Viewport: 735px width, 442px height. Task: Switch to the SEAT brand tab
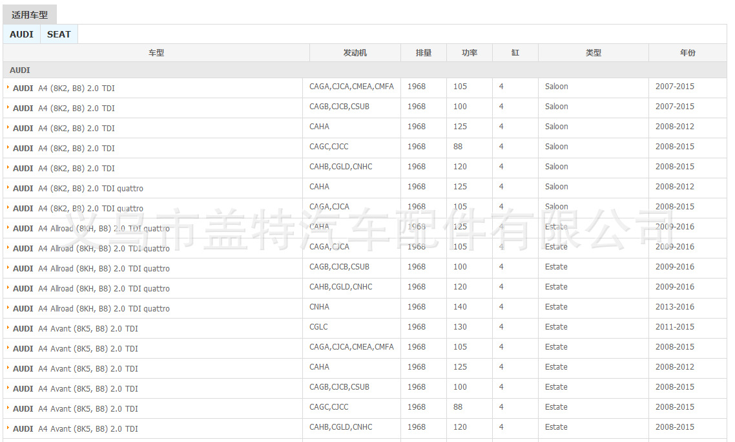(59, 34)
